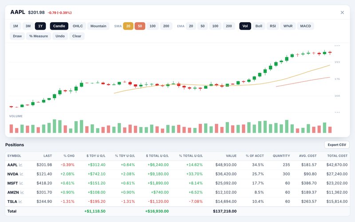Close the AAPL chart panel
This screenshot has width=355, height=222.
342,12
